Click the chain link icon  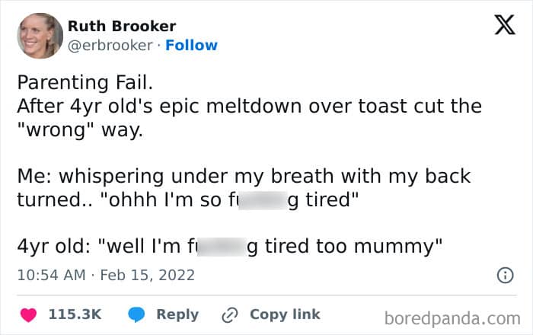[230, 314]
